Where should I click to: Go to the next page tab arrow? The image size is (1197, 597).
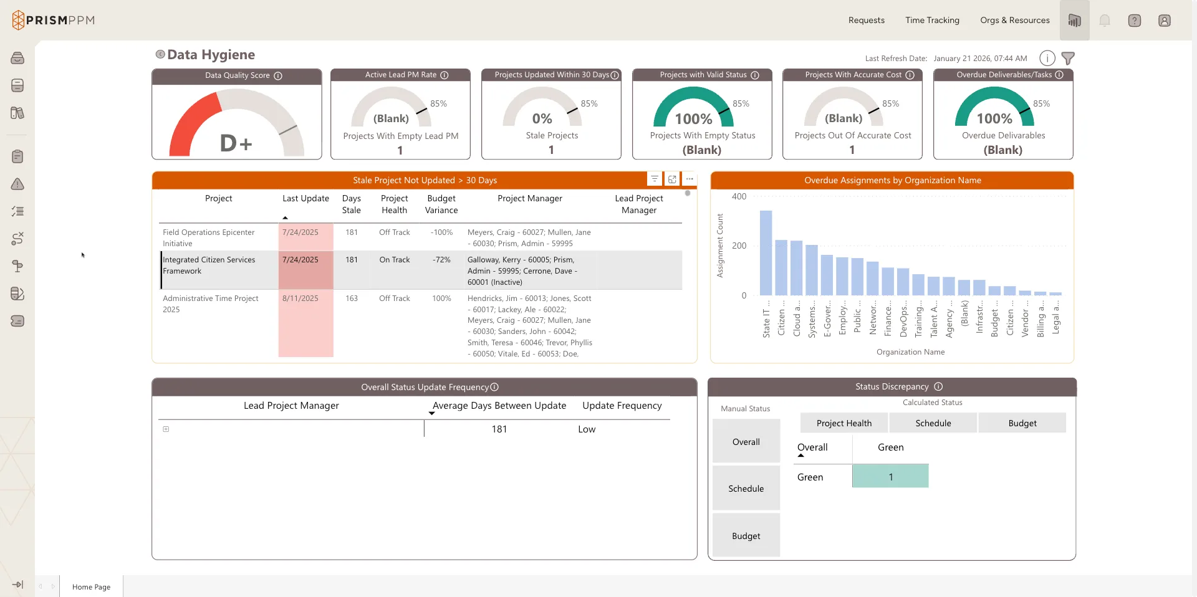53,586
